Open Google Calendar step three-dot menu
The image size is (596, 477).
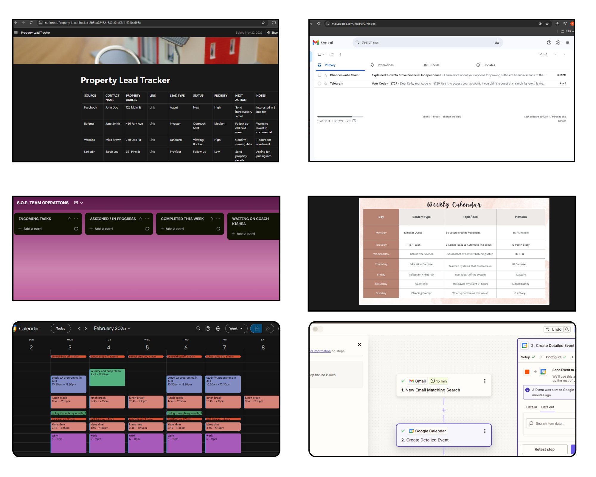click(x=485, y=431)
